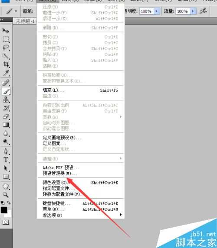Image resolution: width=217 pixels, height=248 pixels.
Task: Select the Crop tool
Action: click(x=6, y=64)
